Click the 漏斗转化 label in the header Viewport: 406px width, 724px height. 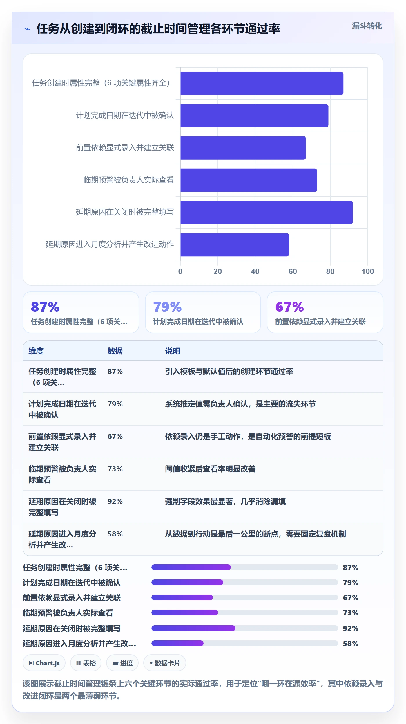[x=367, y=26]
